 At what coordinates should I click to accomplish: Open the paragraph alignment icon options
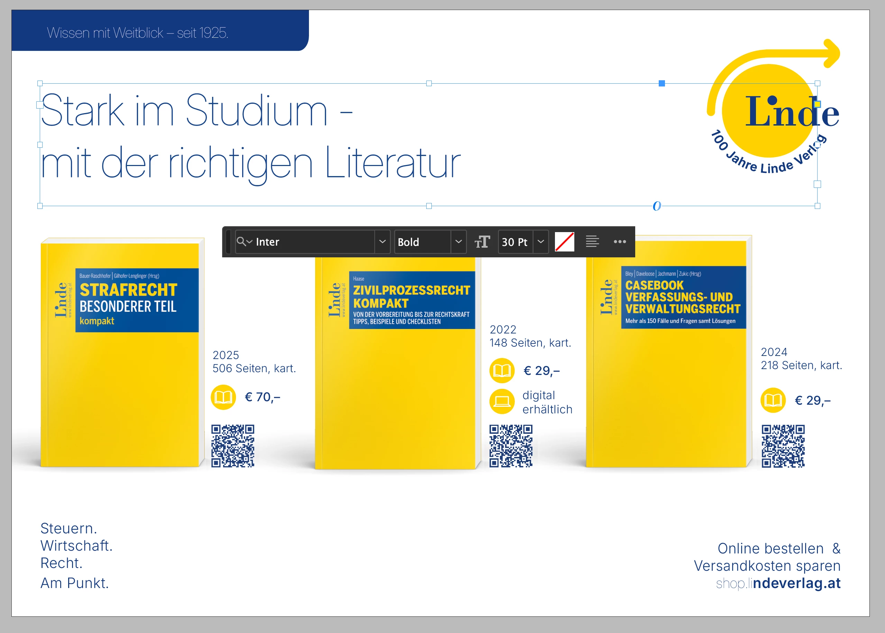coord(592,242)
